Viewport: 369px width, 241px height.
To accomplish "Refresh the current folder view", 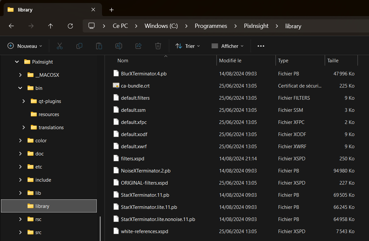I will pyautogui.click(x=70, y=26).
